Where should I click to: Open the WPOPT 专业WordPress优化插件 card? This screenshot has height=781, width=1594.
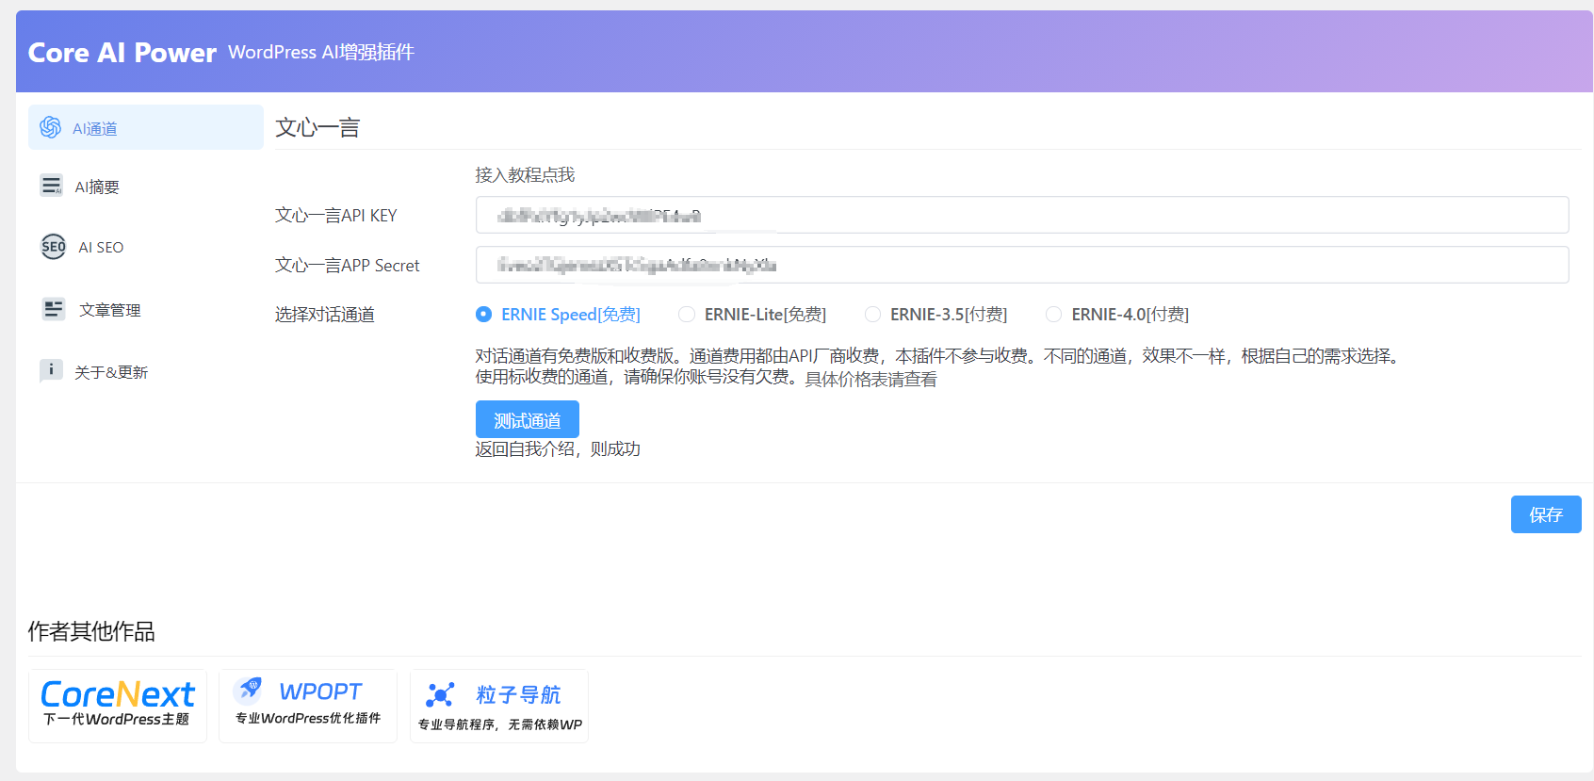point(308,706)
